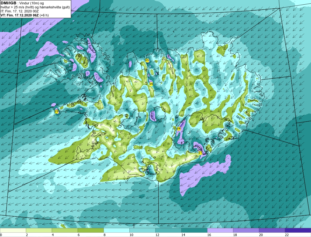
Task: Click the yellow 25 gust marker on the north coast
Action: (147, 60)
